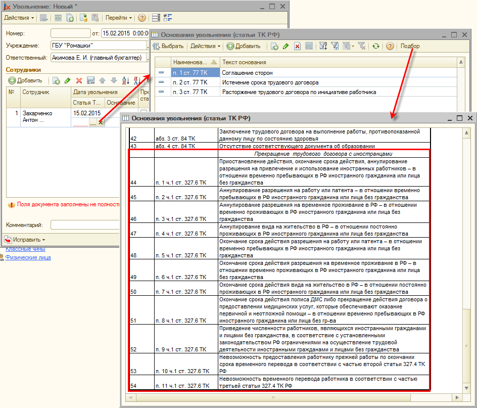Select the row 'п. 2 ст. 77 ТК'
The width and height of the screenshot is (477, 408).
[x=190, y=82]
